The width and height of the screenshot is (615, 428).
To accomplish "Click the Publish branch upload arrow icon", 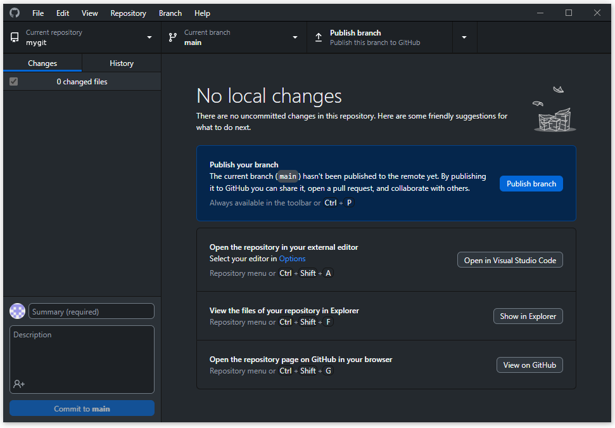I will coord(319,37).
